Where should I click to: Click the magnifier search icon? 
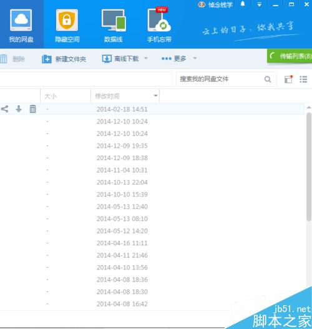268,79
